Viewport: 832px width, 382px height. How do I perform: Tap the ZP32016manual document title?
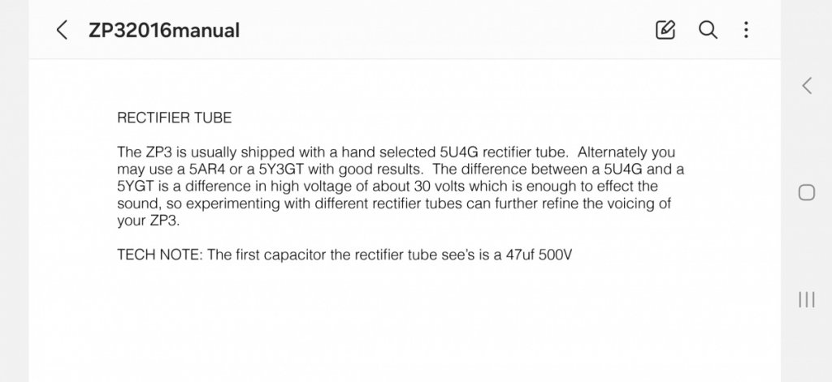click(164, 31)
